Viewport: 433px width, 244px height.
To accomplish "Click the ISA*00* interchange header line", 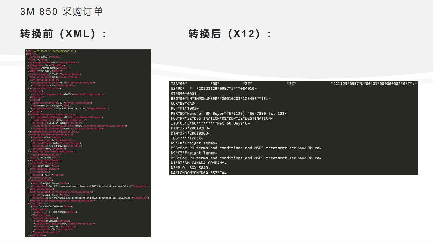I will coord(294,84).
